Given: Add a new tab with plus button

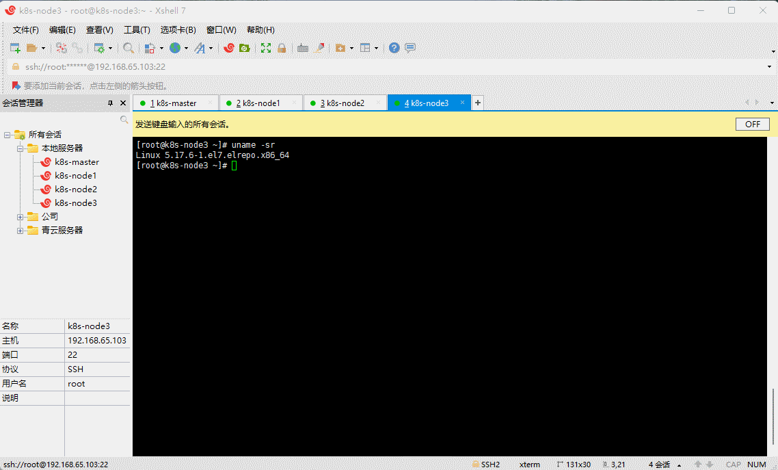Looking at the screenshot, I should [478, 103].
